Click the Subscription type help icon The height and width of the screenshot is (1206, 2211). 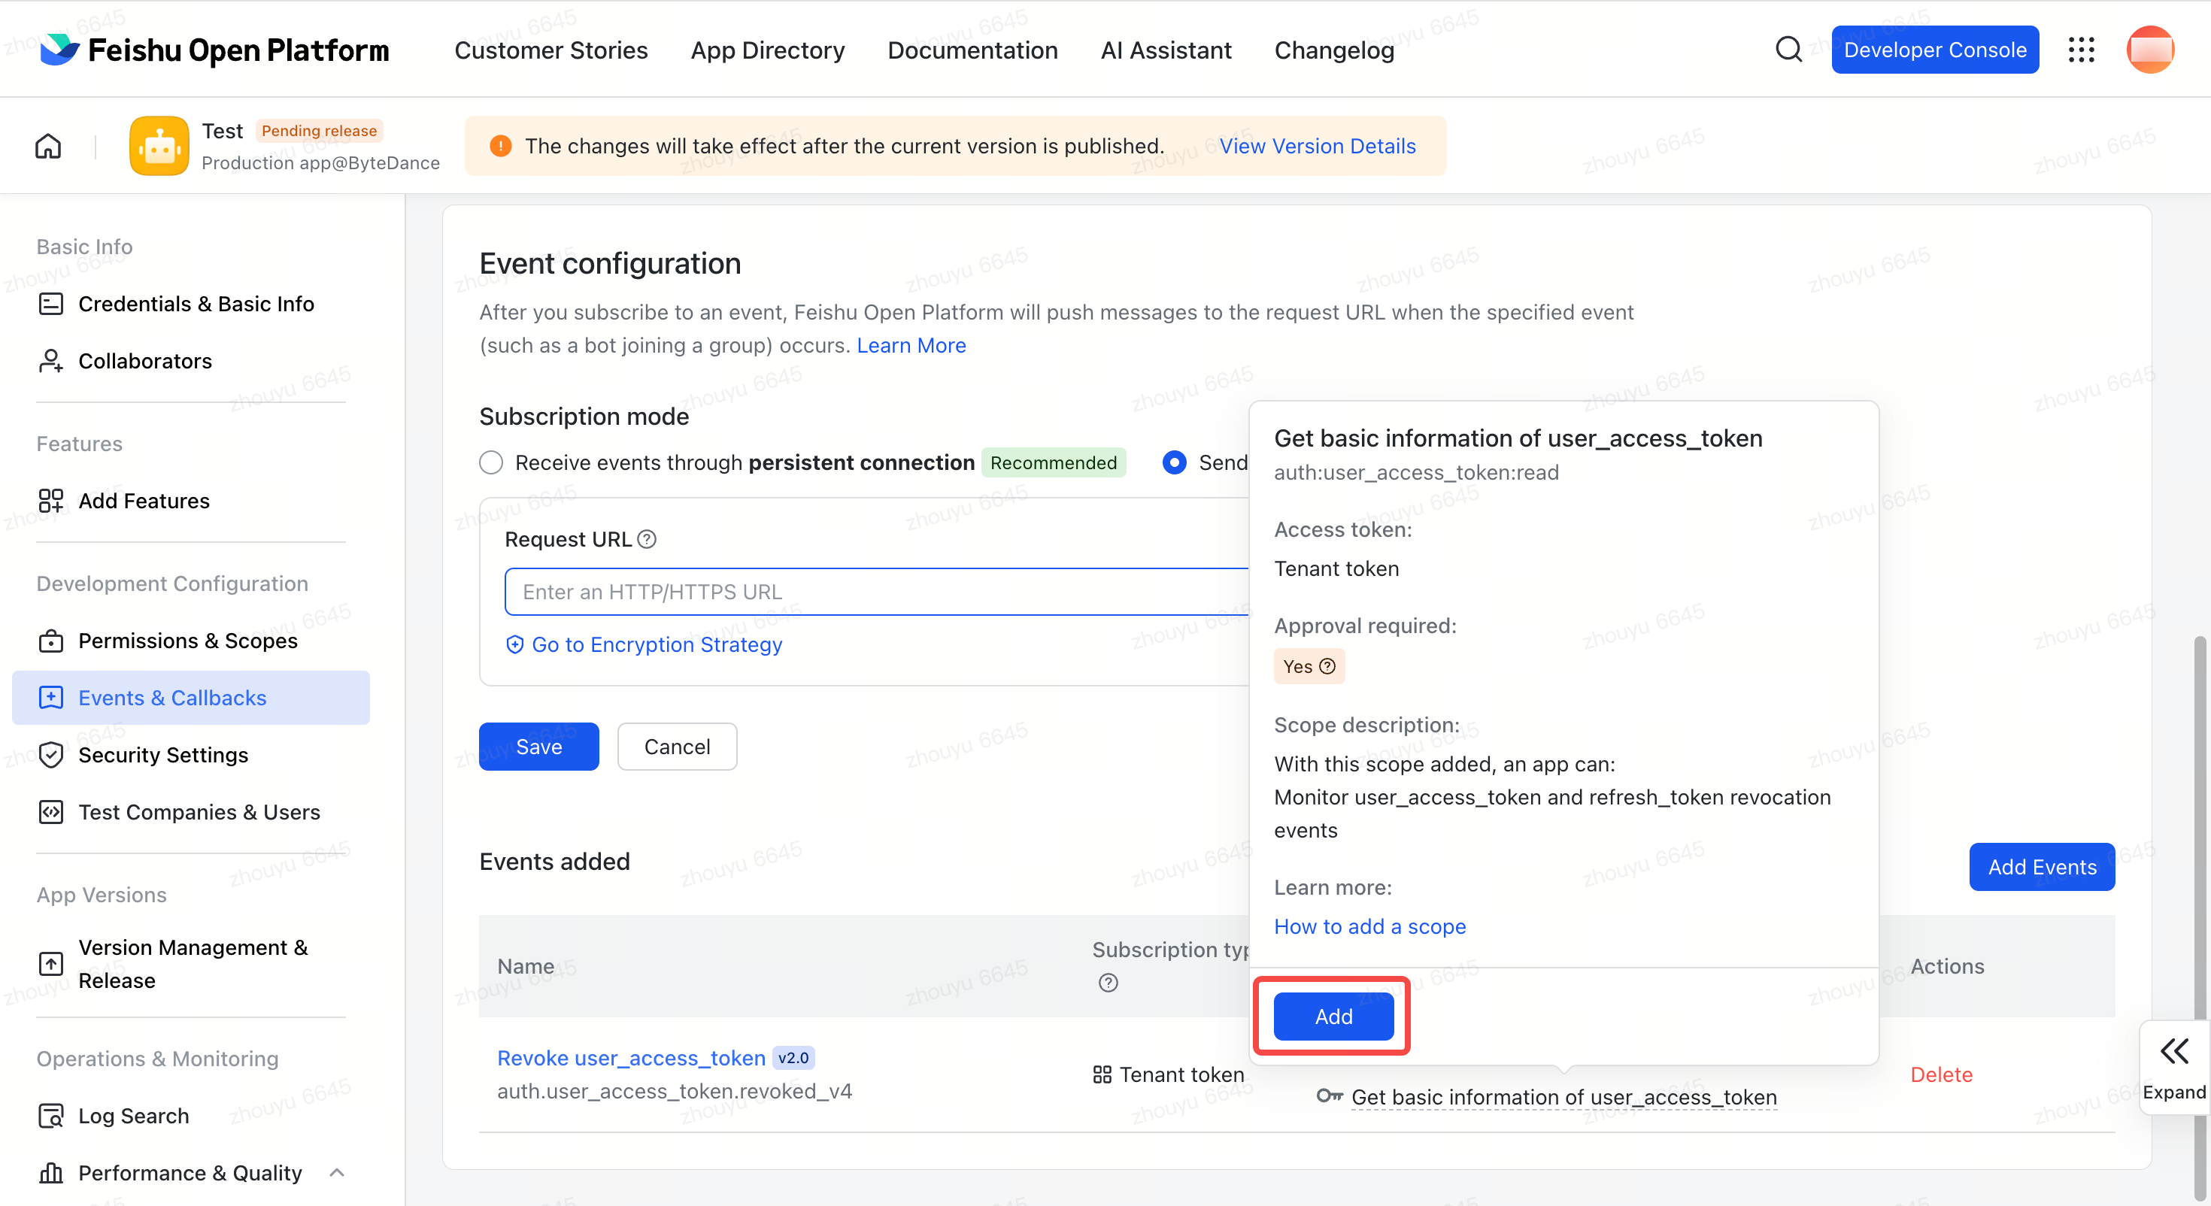1108,983
